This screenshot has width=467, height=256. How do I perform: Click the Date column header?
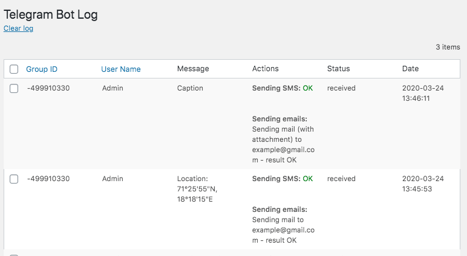tap(410, 69)
